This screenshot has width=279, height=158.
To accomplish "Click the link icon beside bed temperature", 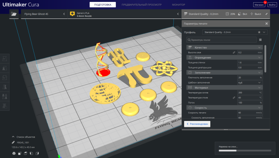I will pos(234,98).
